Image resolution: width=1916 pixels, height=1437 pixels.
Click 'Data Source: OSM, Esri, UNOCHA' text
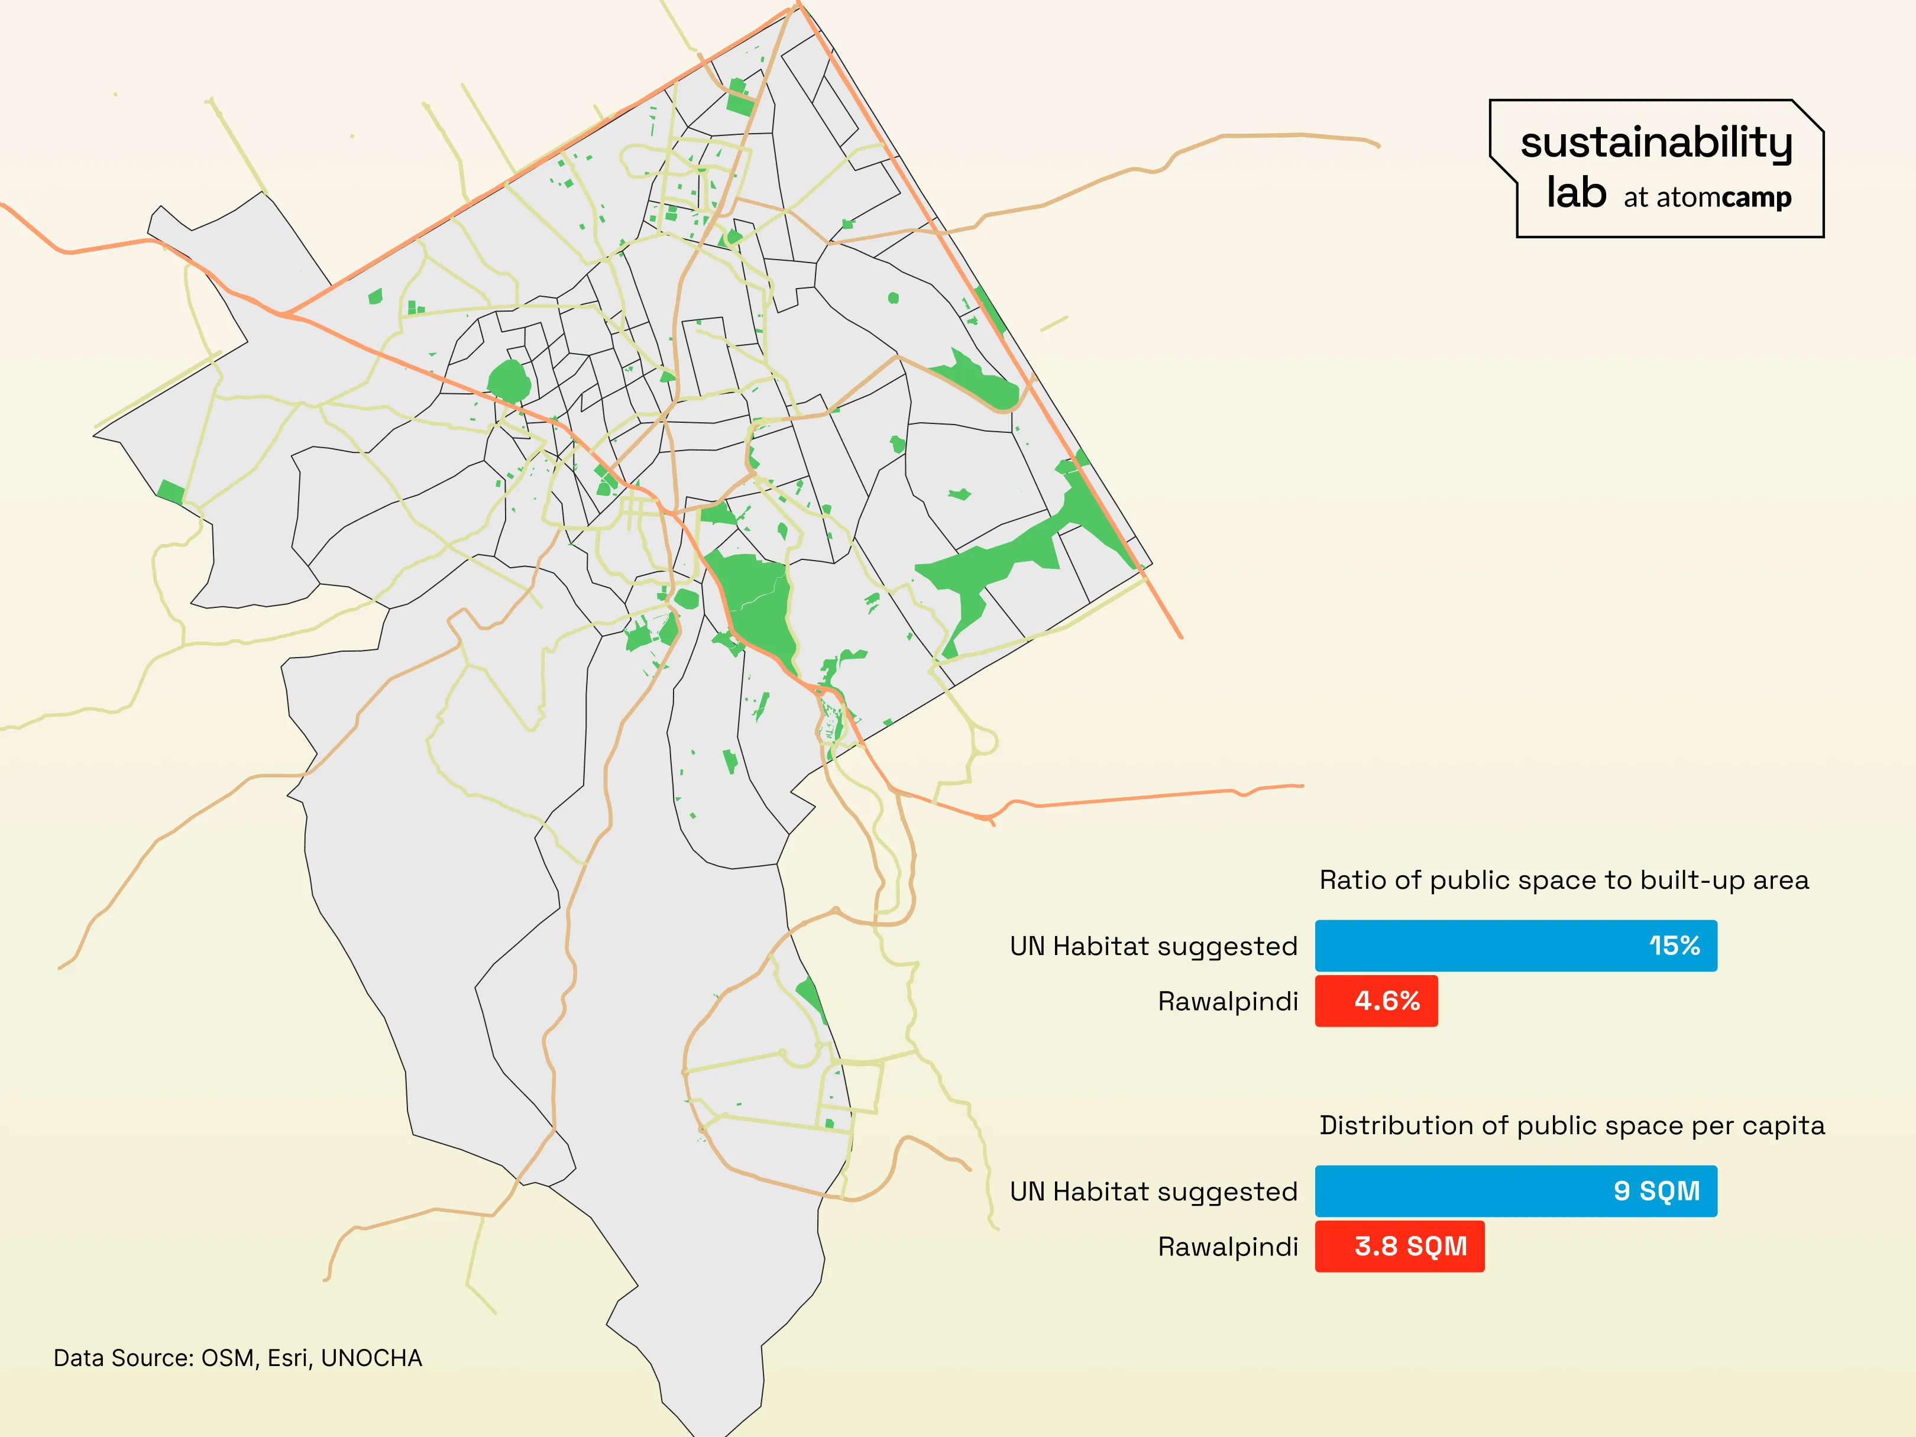(x=238, y=1358)
